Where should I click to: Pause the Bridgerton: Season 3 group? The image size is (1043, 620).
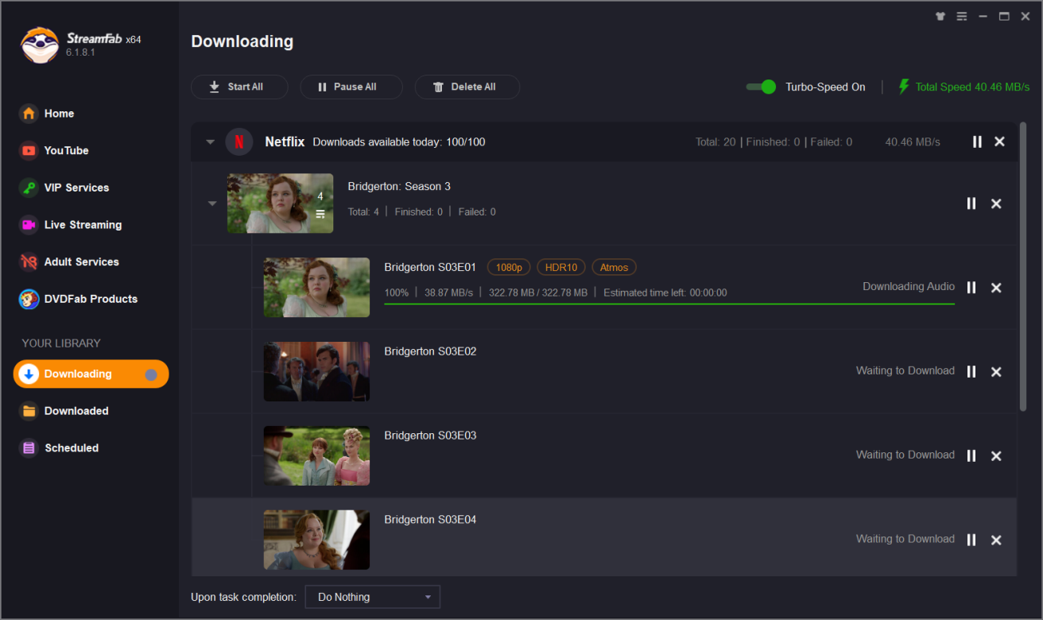pos(971,203)
